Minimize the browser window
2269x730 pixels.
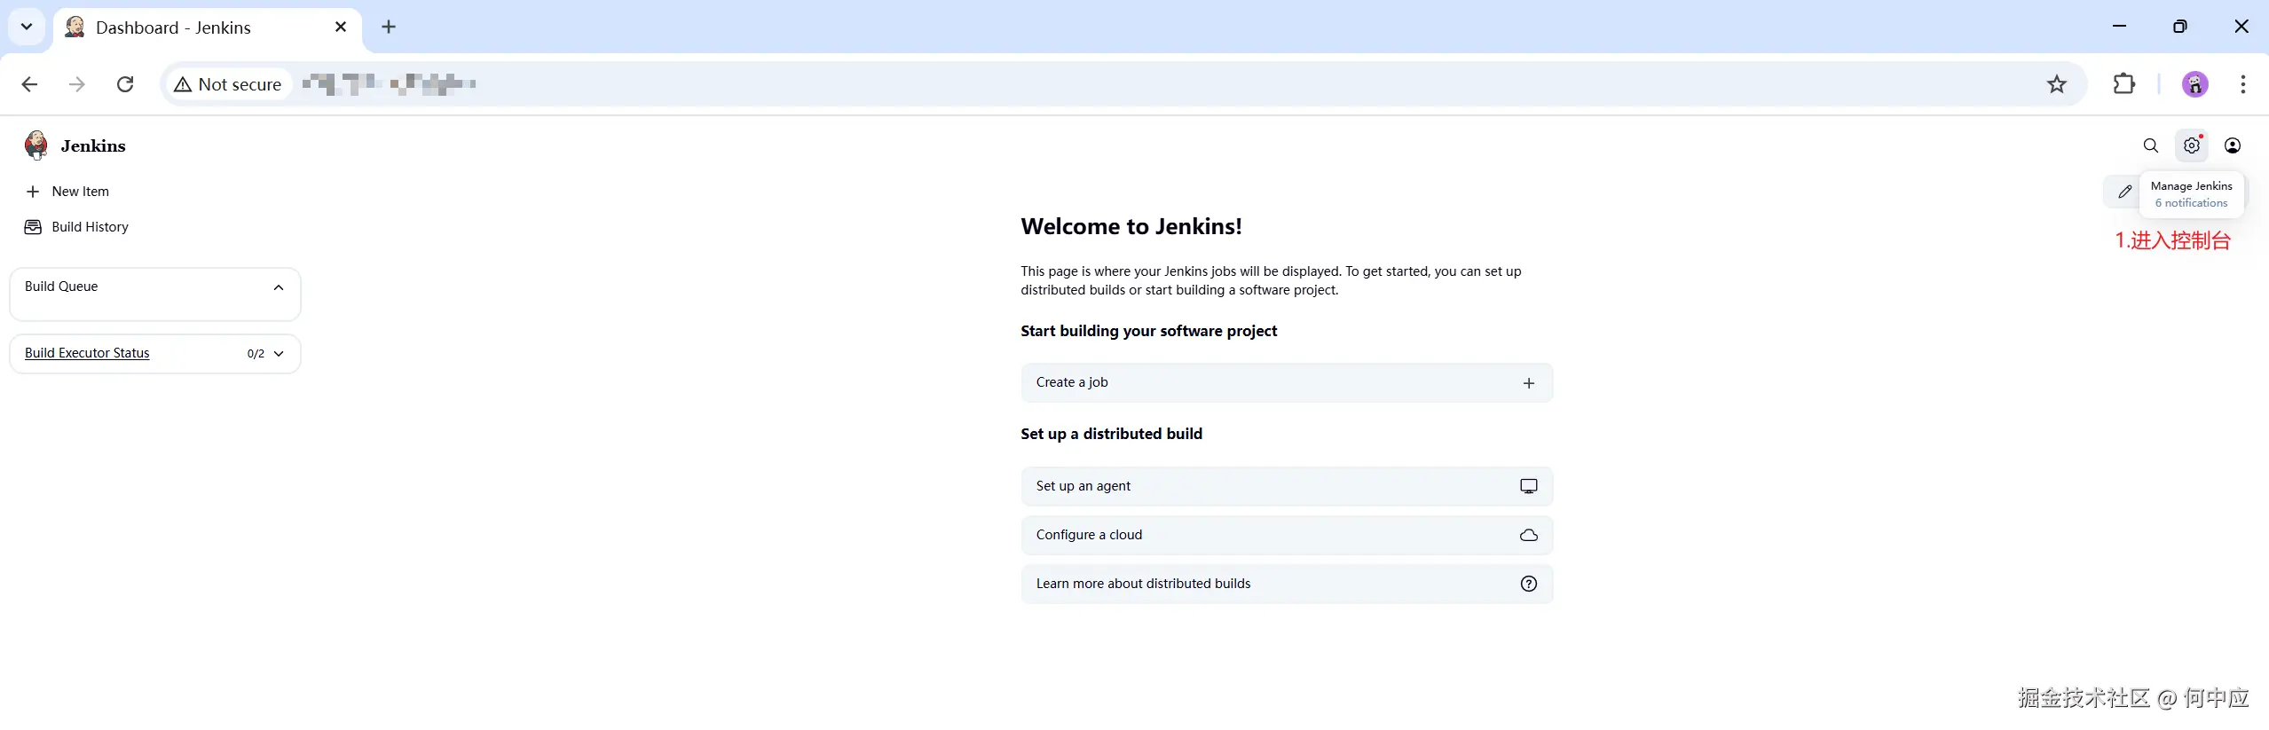coord(2120,27)
